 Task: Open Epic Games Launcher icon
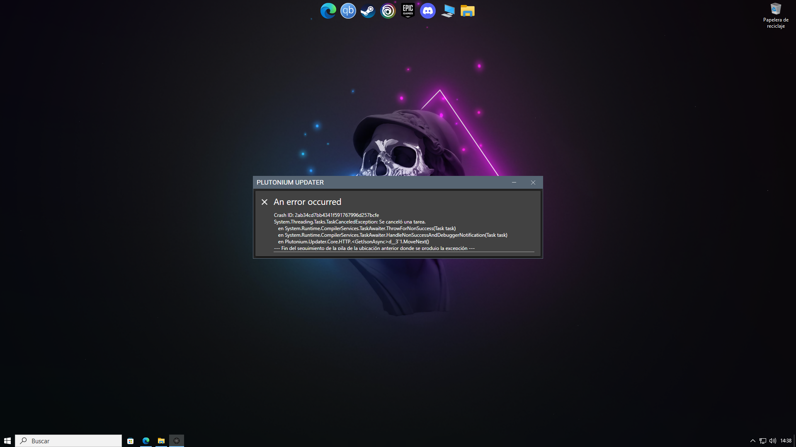point(408,11)
